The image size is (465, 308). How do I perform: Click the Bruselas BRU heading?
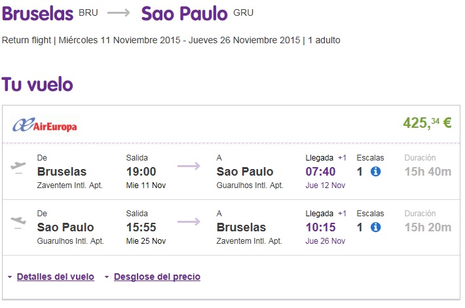(50, 14)
